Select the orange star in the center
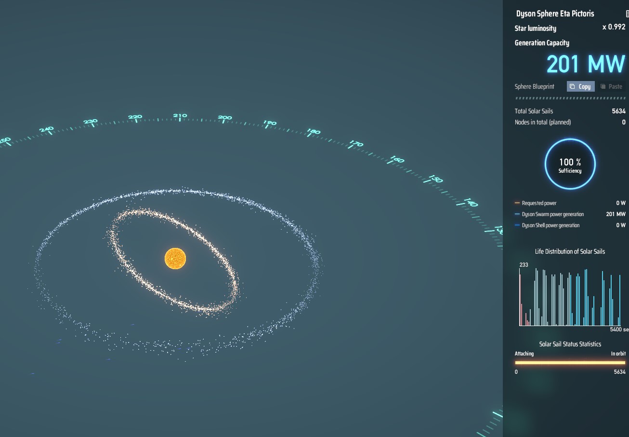The image size is (629, 437). [175, 259]
